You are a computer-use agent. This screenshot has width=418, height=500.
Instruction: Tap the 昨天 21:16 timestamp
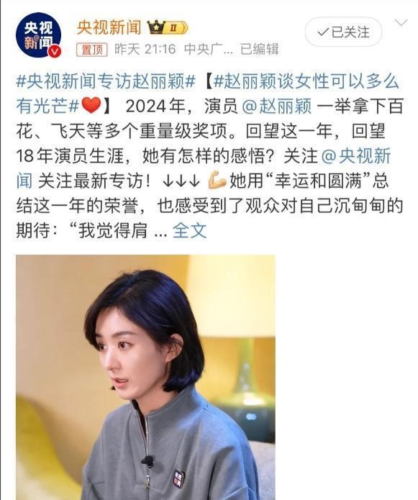tap(145, 50)
